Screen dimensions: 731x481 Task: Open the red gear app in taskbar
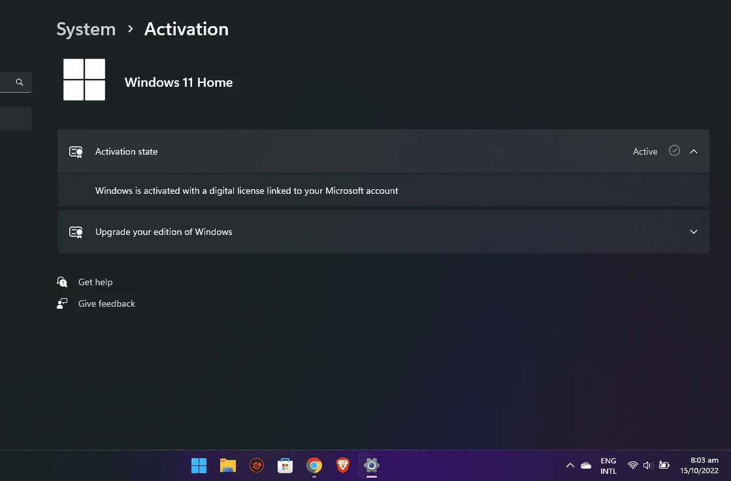coord(257,465)
